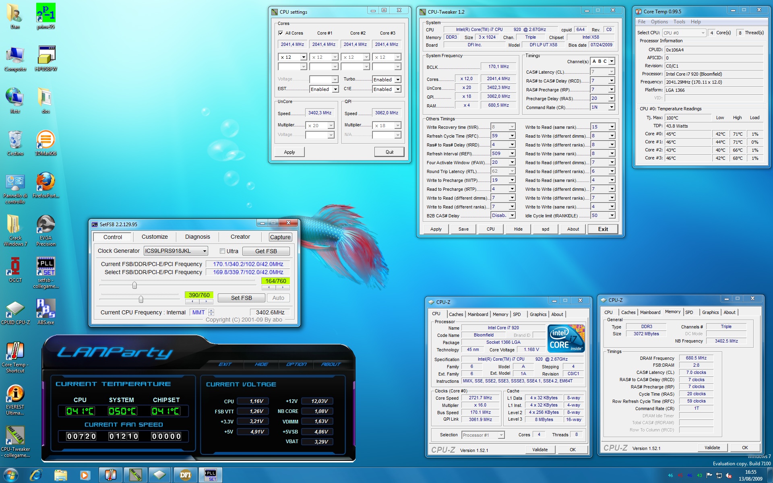Open the Rete network desktop icon
Screen dimensions: 773x483
15,101
